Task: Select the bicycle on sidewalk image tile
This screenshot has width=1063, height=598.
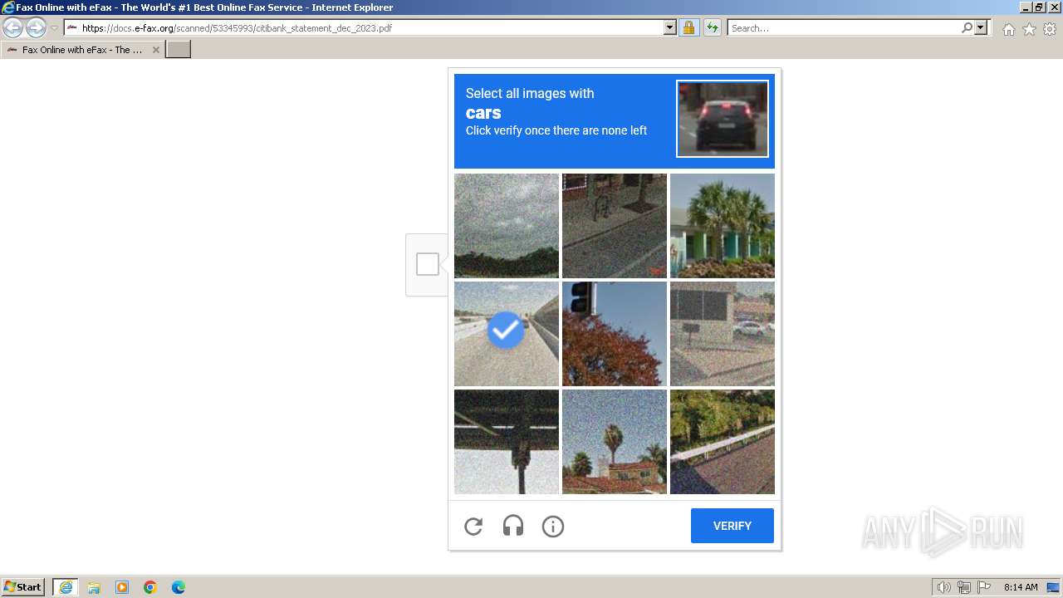Action: pos(615,226)
